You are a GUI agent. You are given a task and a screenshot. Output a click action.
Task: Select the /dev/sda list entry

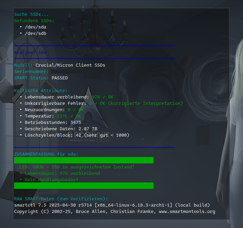[x=36, y=27]
